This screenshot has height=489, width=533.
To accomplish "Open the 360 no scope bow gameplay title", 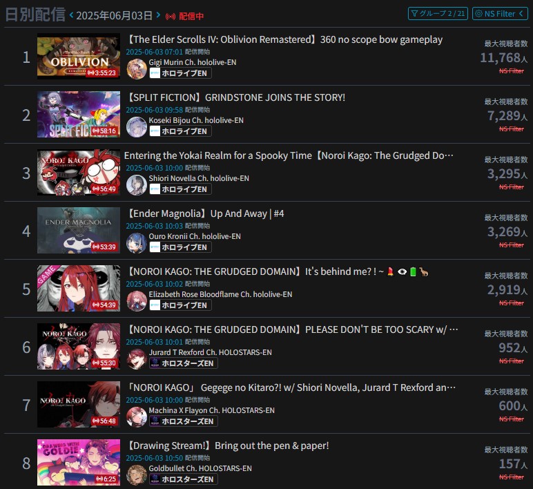I will coord(284,40).
